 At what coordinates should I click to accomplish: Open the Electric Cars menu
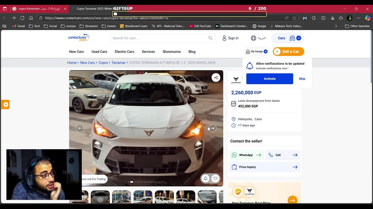pos(124,52)
